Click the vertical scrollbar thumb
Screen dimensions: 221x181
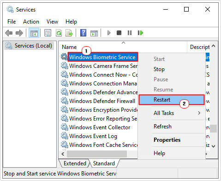click(x=214, y=128)
